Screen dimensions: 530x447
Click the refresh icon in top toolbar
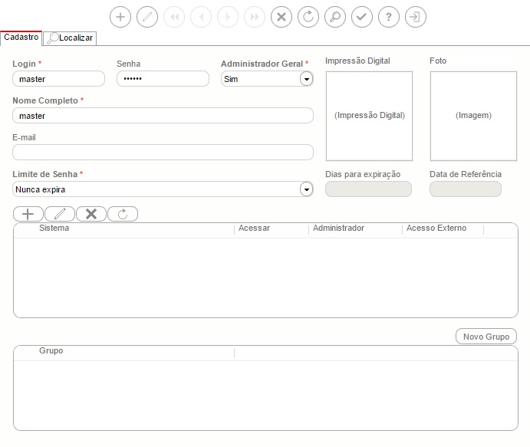(x=308, y=17)
